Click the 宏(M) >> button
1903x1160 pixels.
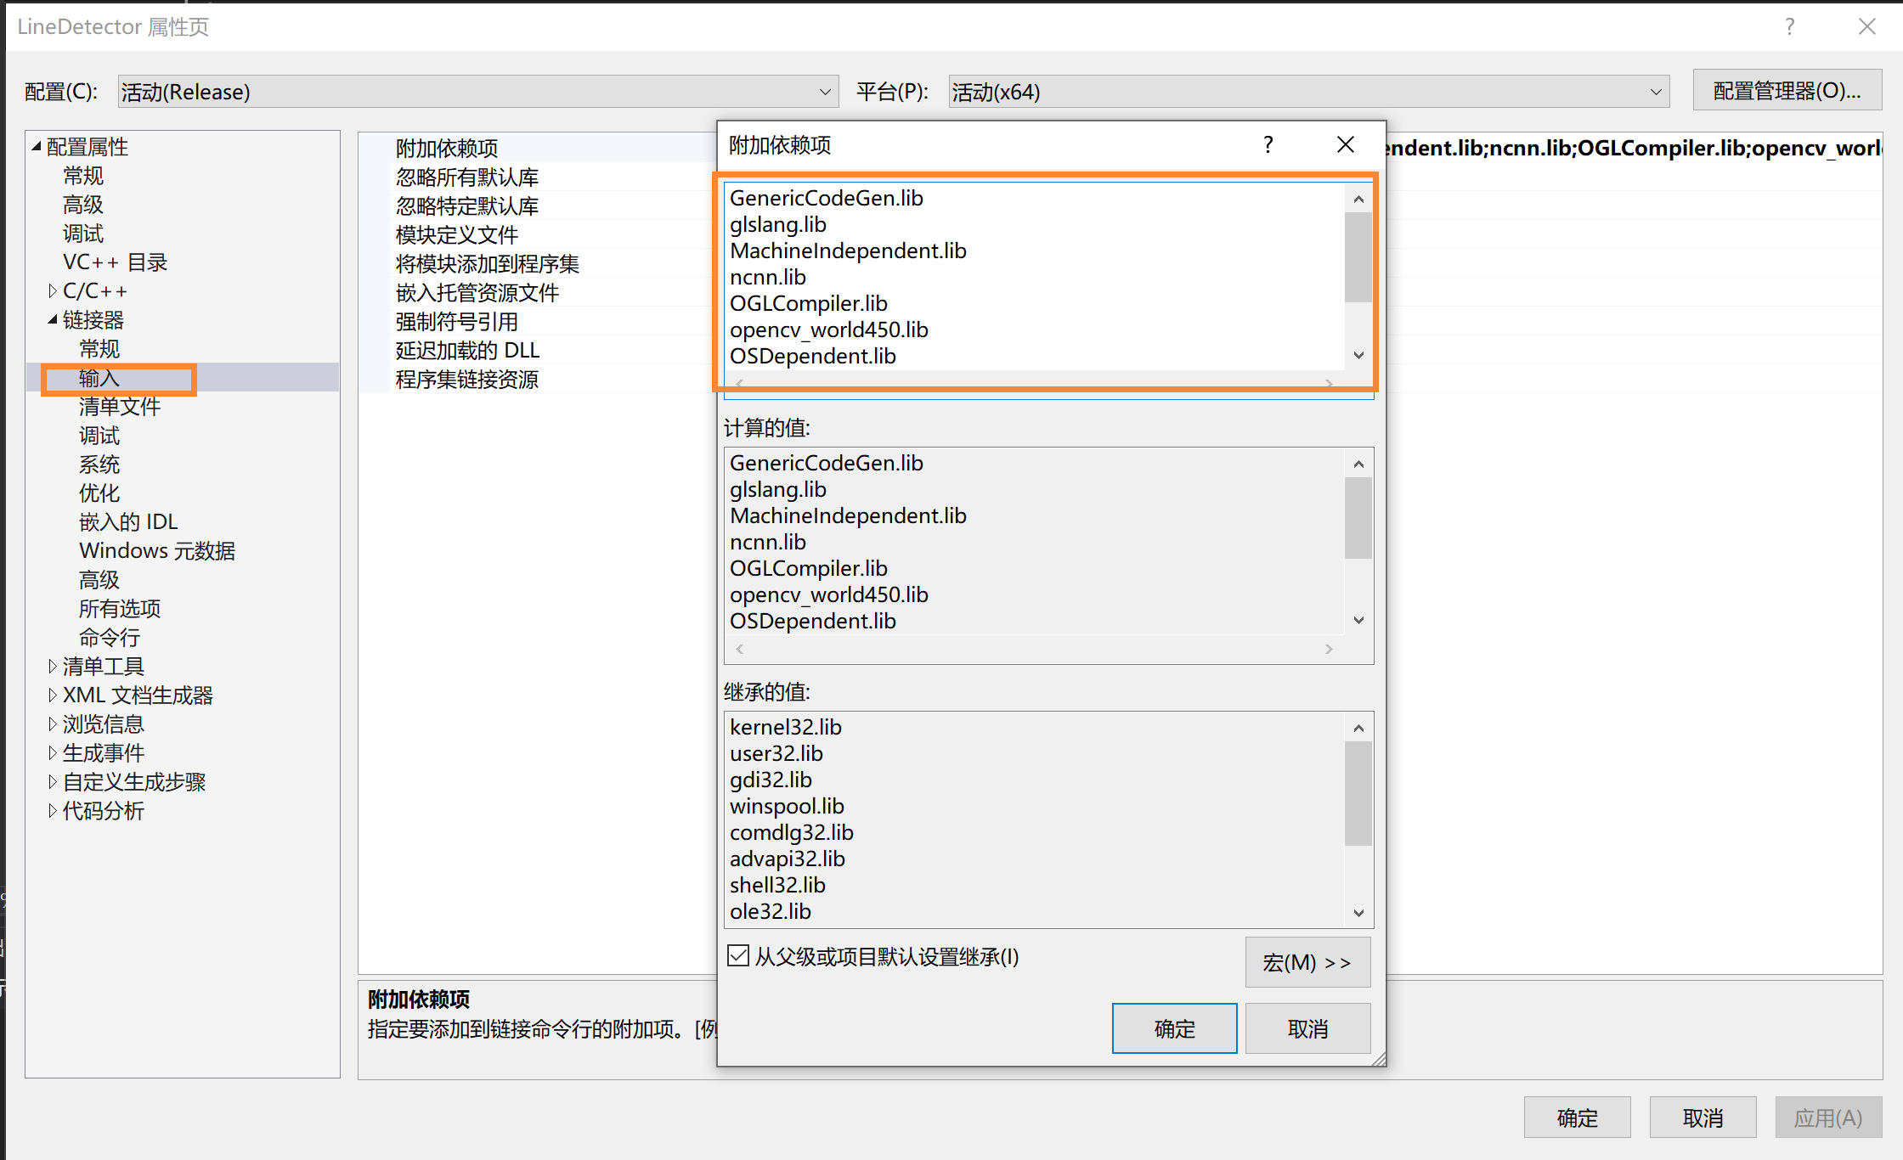tap(1307, 962)
